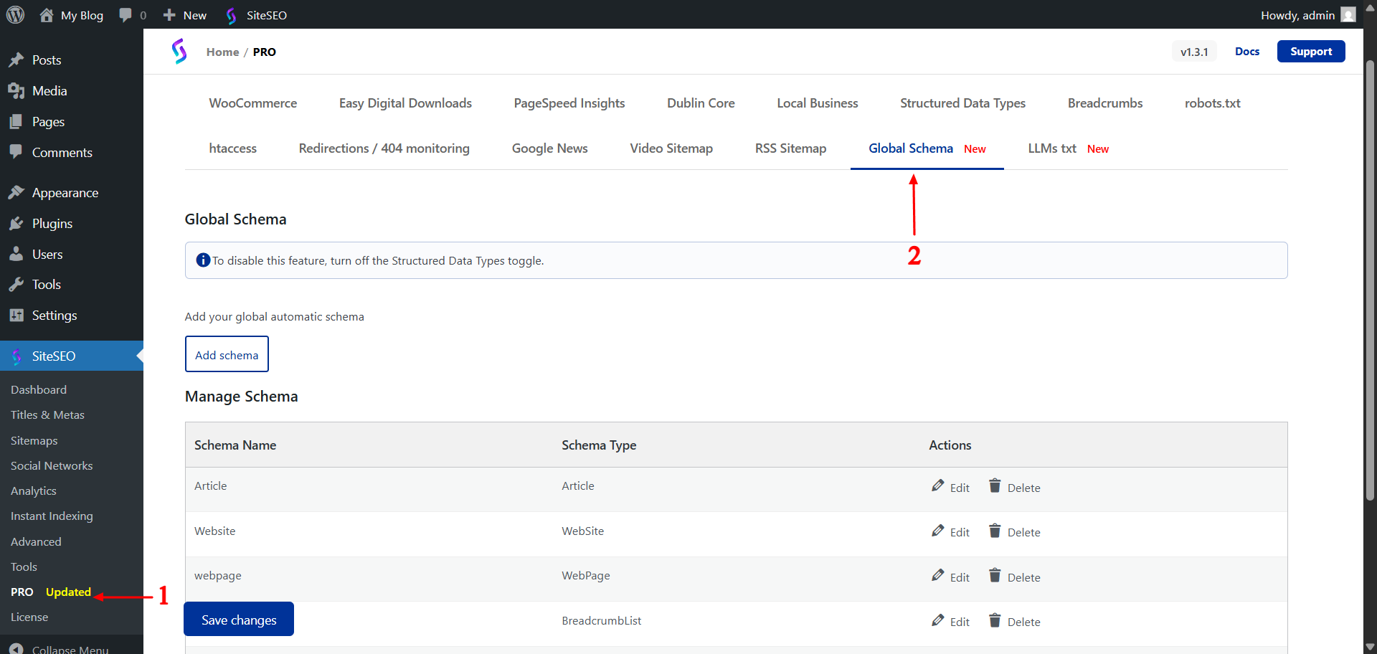
Task: Open the Docs link
Action: (x=1246, y=52)
